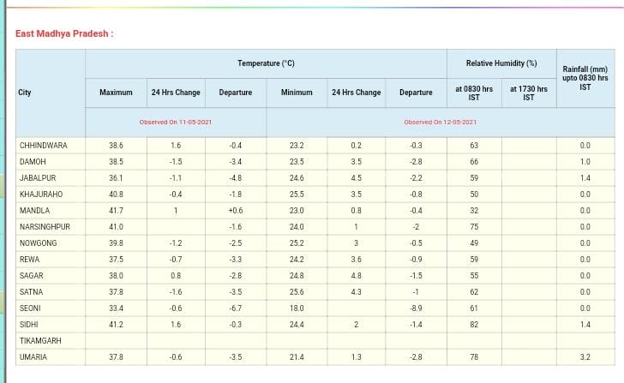Click the Relative Humidity (%) header

click(501, 63)
